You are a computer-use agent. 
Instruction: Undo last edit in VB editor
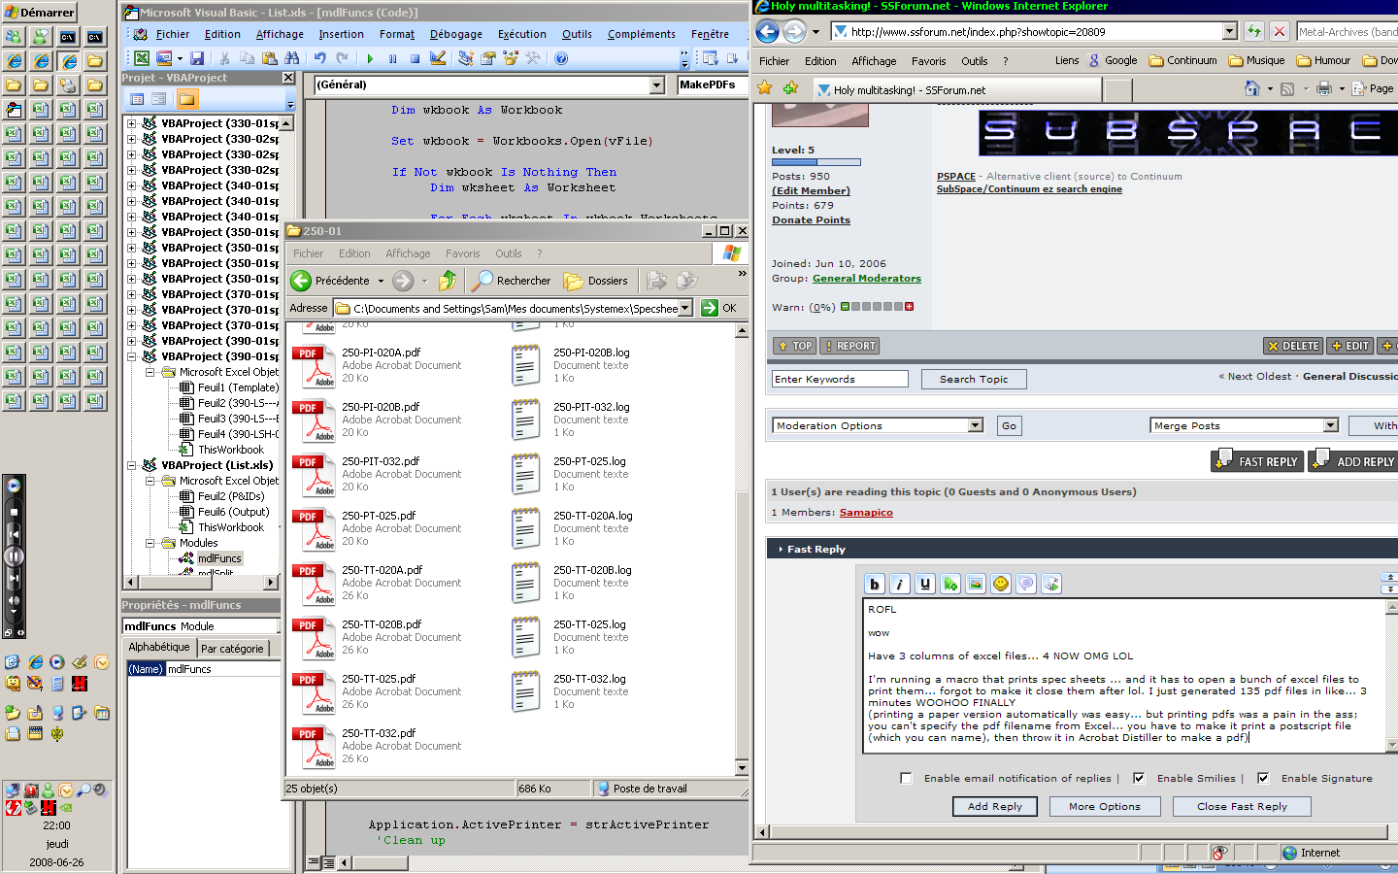pos(319,58)
